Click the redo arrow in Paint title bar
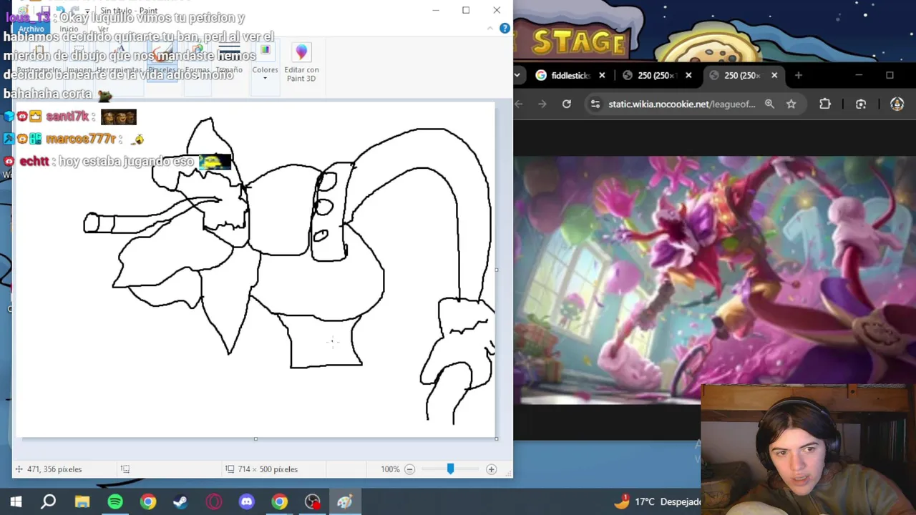This screenshot has width=916, height=515. (x=76, y=11)
